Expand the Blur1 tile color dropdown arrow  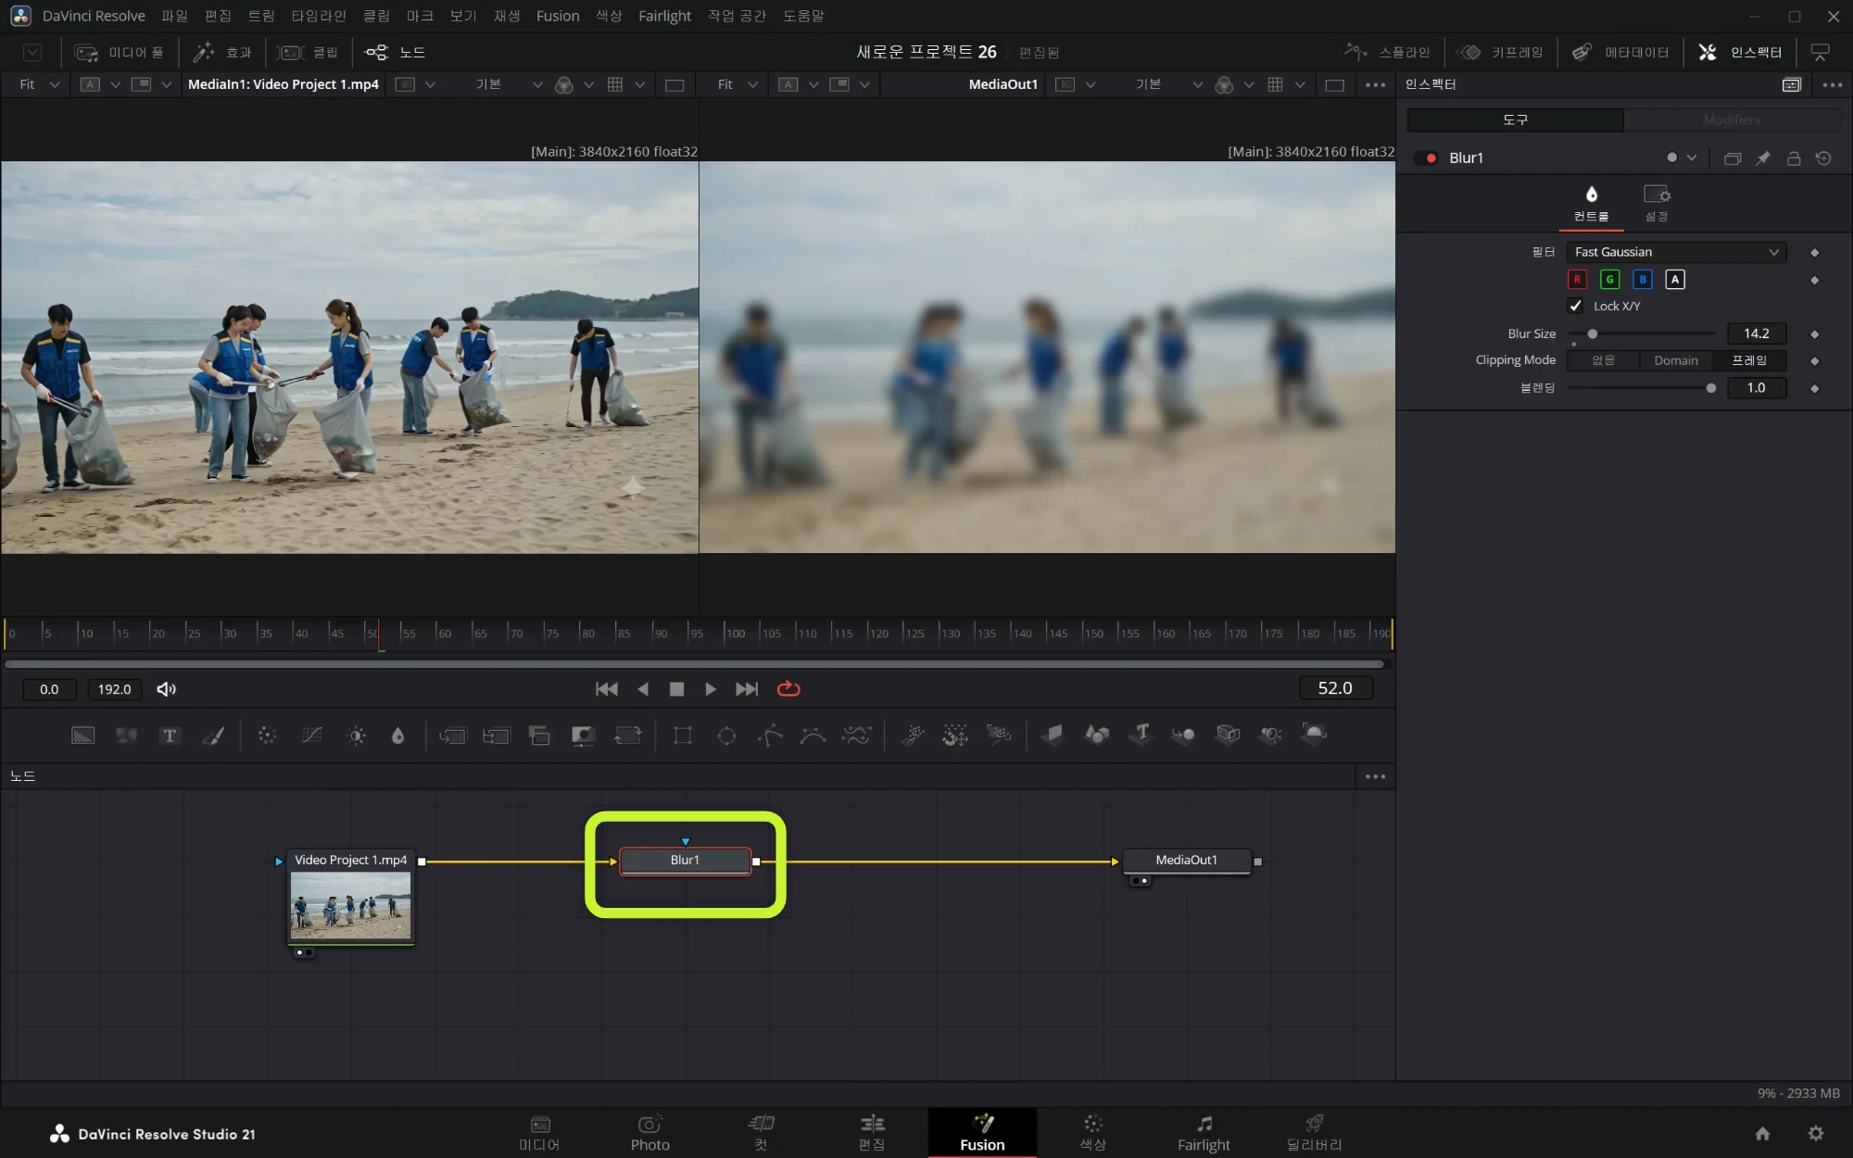(1692, 158)
